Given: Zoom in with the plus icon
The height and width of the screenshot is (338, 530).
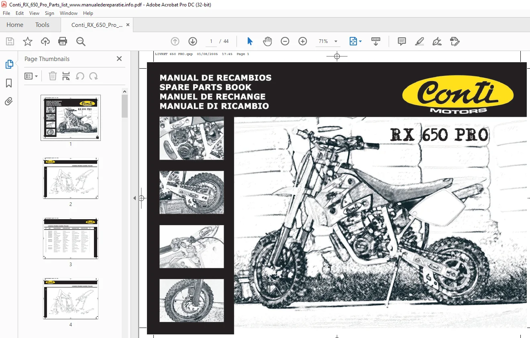Looking at the screenshot, I should click(x=303, y=41).
